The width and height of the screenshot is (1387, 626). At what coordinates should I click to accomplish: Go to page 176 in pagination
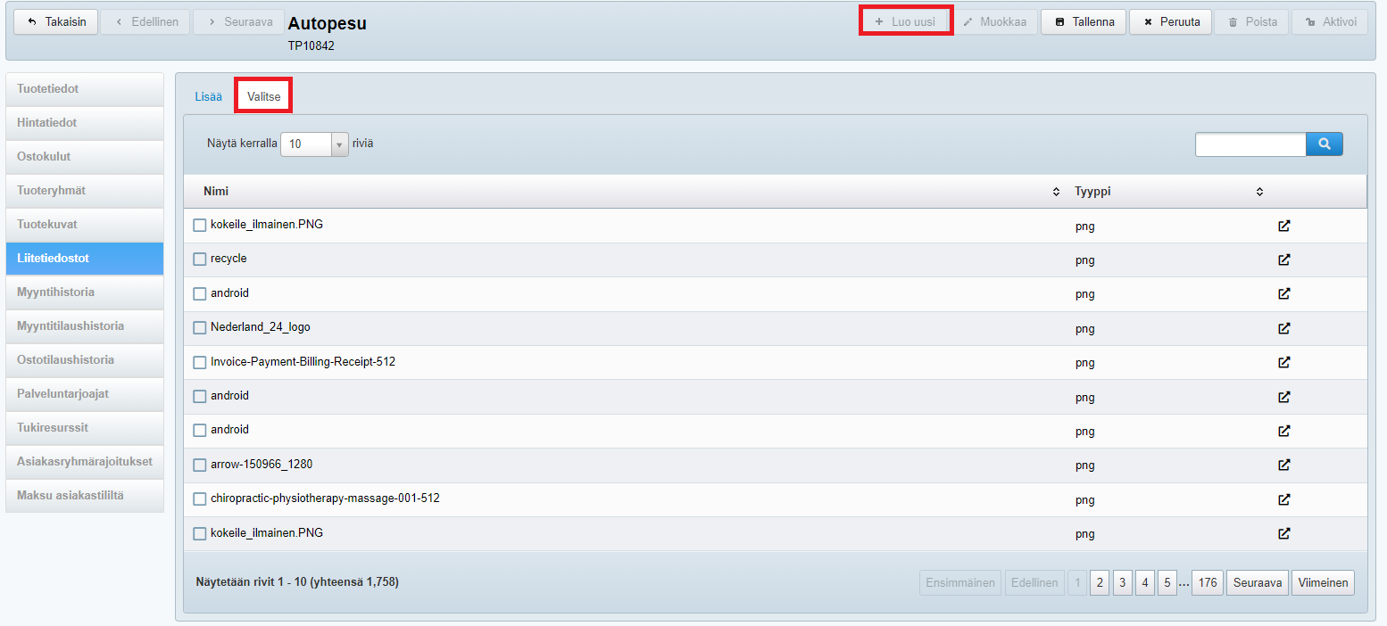[x=1207, y=583]
